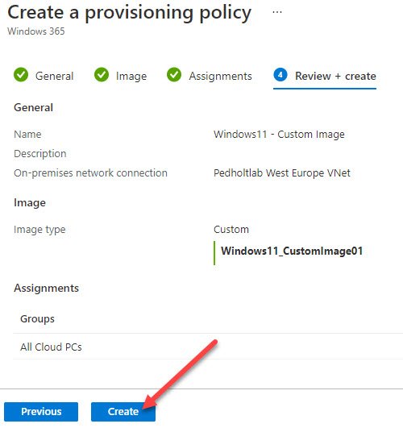
Task: Click the green checkmark beside Image
Action: coord(102,75)
